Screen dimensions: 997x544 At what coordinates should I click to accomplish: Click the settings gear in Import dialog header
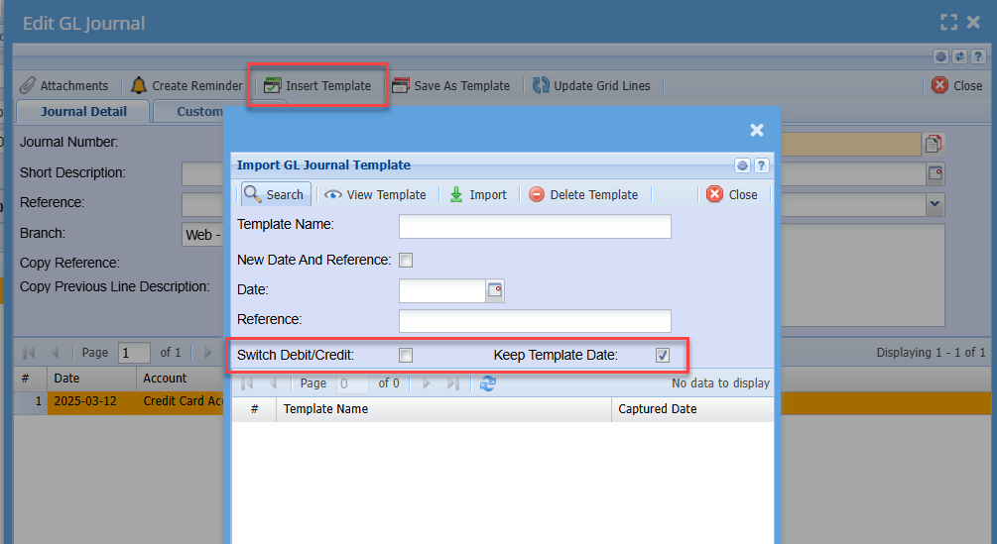(x=742, y=165)
